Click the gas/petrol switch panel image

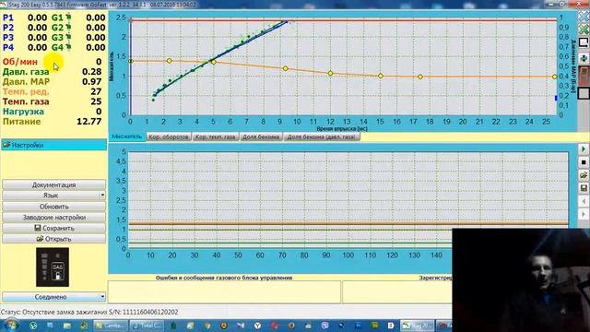[53, 267]
